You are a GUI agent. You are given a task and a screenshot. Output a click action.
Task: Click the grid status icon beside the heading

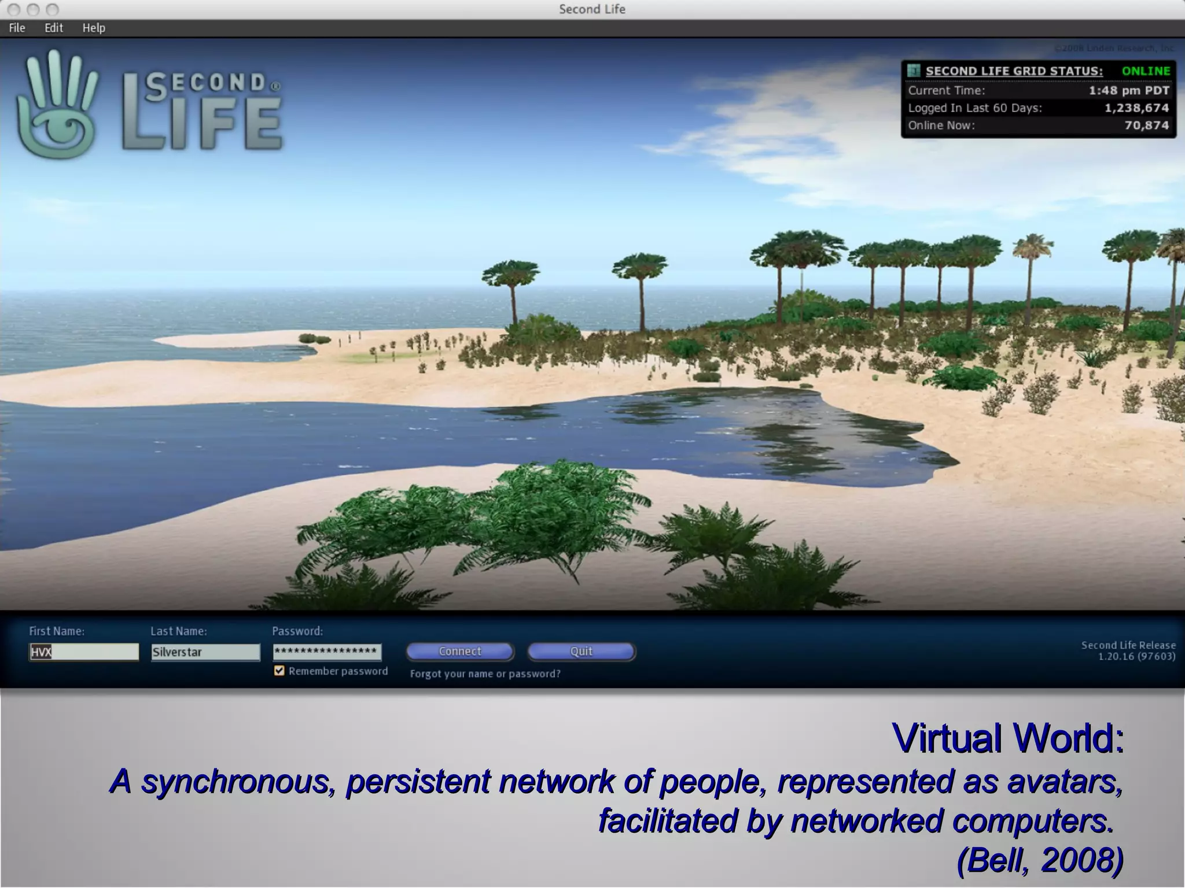[x=914, y=71]
